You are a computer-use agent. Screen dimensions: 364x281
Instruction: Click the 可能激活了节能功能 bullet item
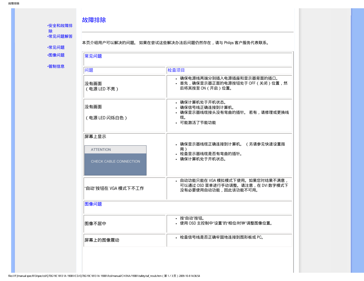pos(198,123)
